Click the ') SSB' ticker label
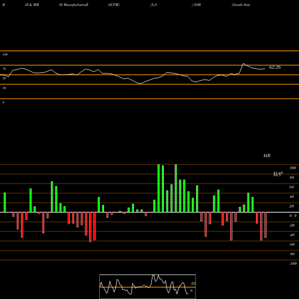The height and width of the screenshot is (299, 299). click(x=196, y=5)
